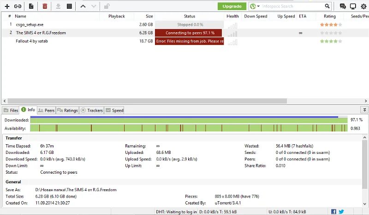
Task: Create new torrent file icon
Action: point(31,6)
